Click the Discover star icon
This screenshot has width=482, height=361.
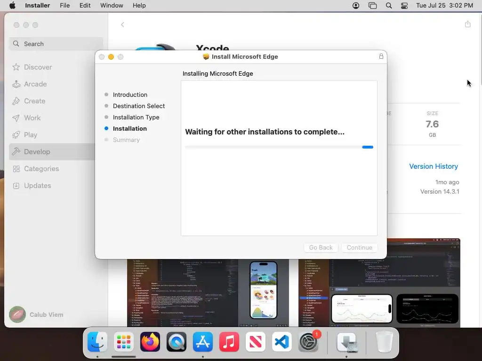16,67
